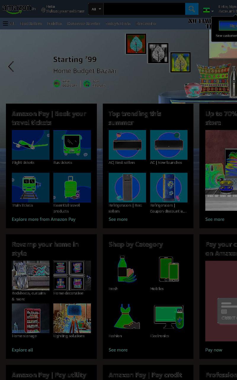Click See more under Top trending this summer

[x=118, y=219]
